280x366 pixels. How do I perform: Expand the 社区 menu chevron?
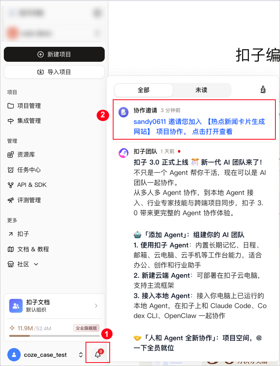click(x=36, y=264)
